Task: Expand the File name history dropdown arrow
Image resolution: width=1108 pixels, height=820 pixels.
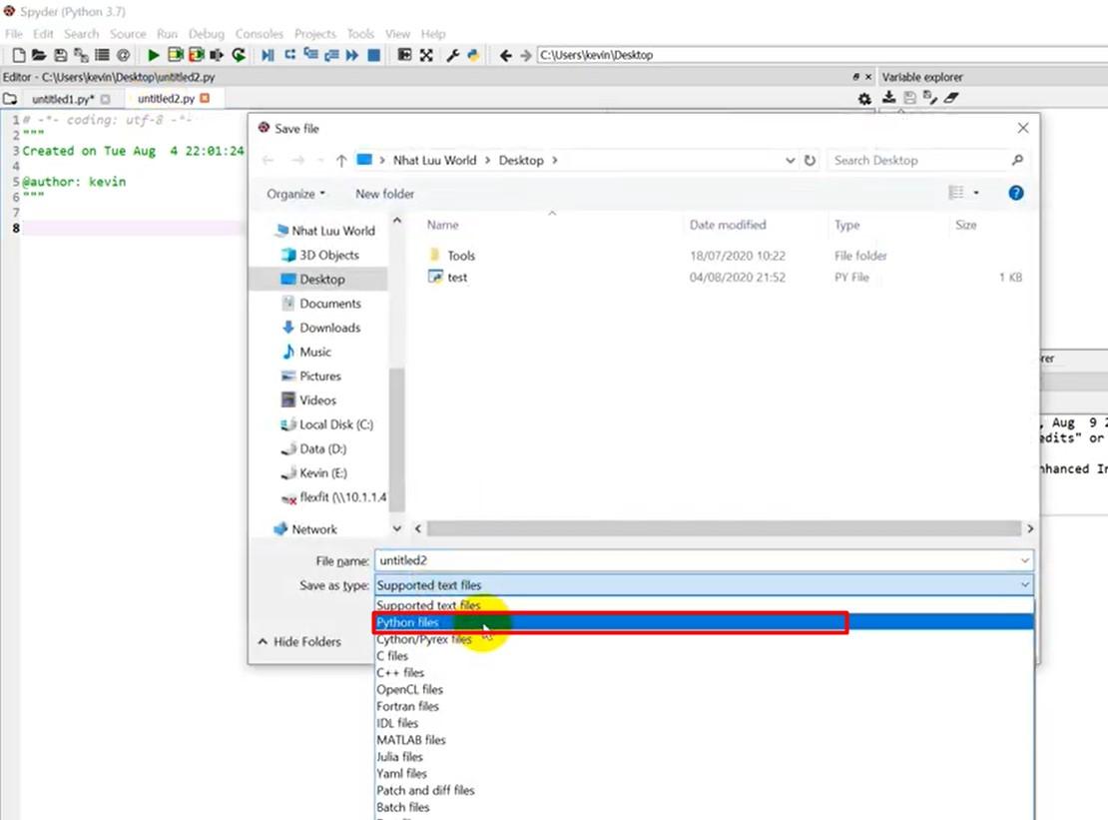Action: click(x=1024, y=561)
